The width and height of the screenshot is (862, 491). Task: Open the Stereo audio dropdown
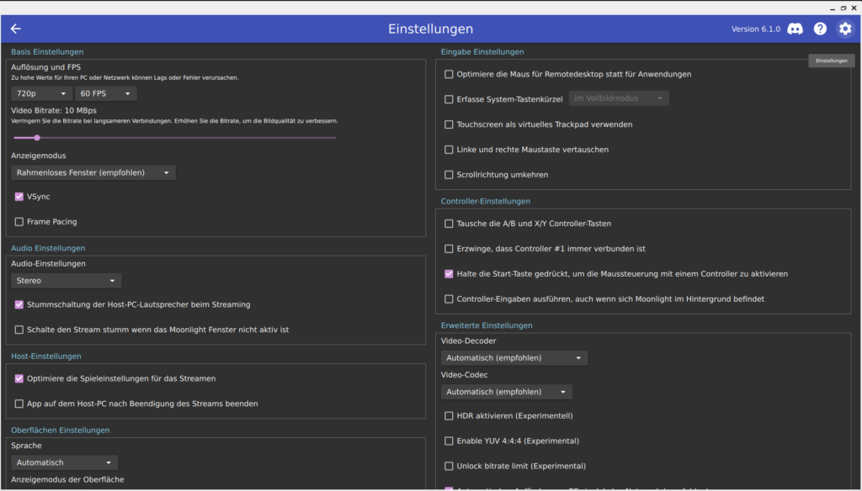coord(66,281)
